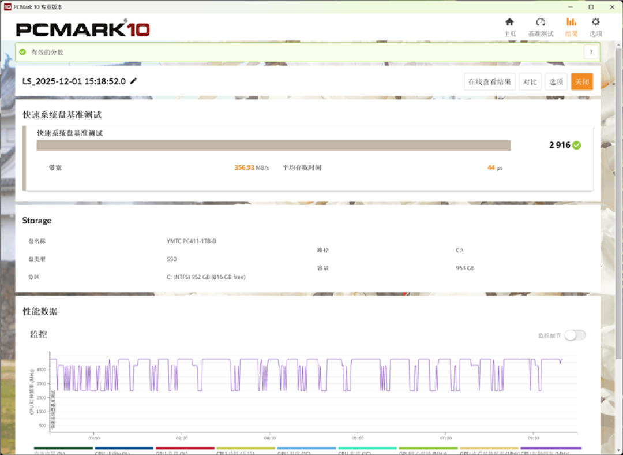View results online (在线查看结果)

(x=490, y=81)
